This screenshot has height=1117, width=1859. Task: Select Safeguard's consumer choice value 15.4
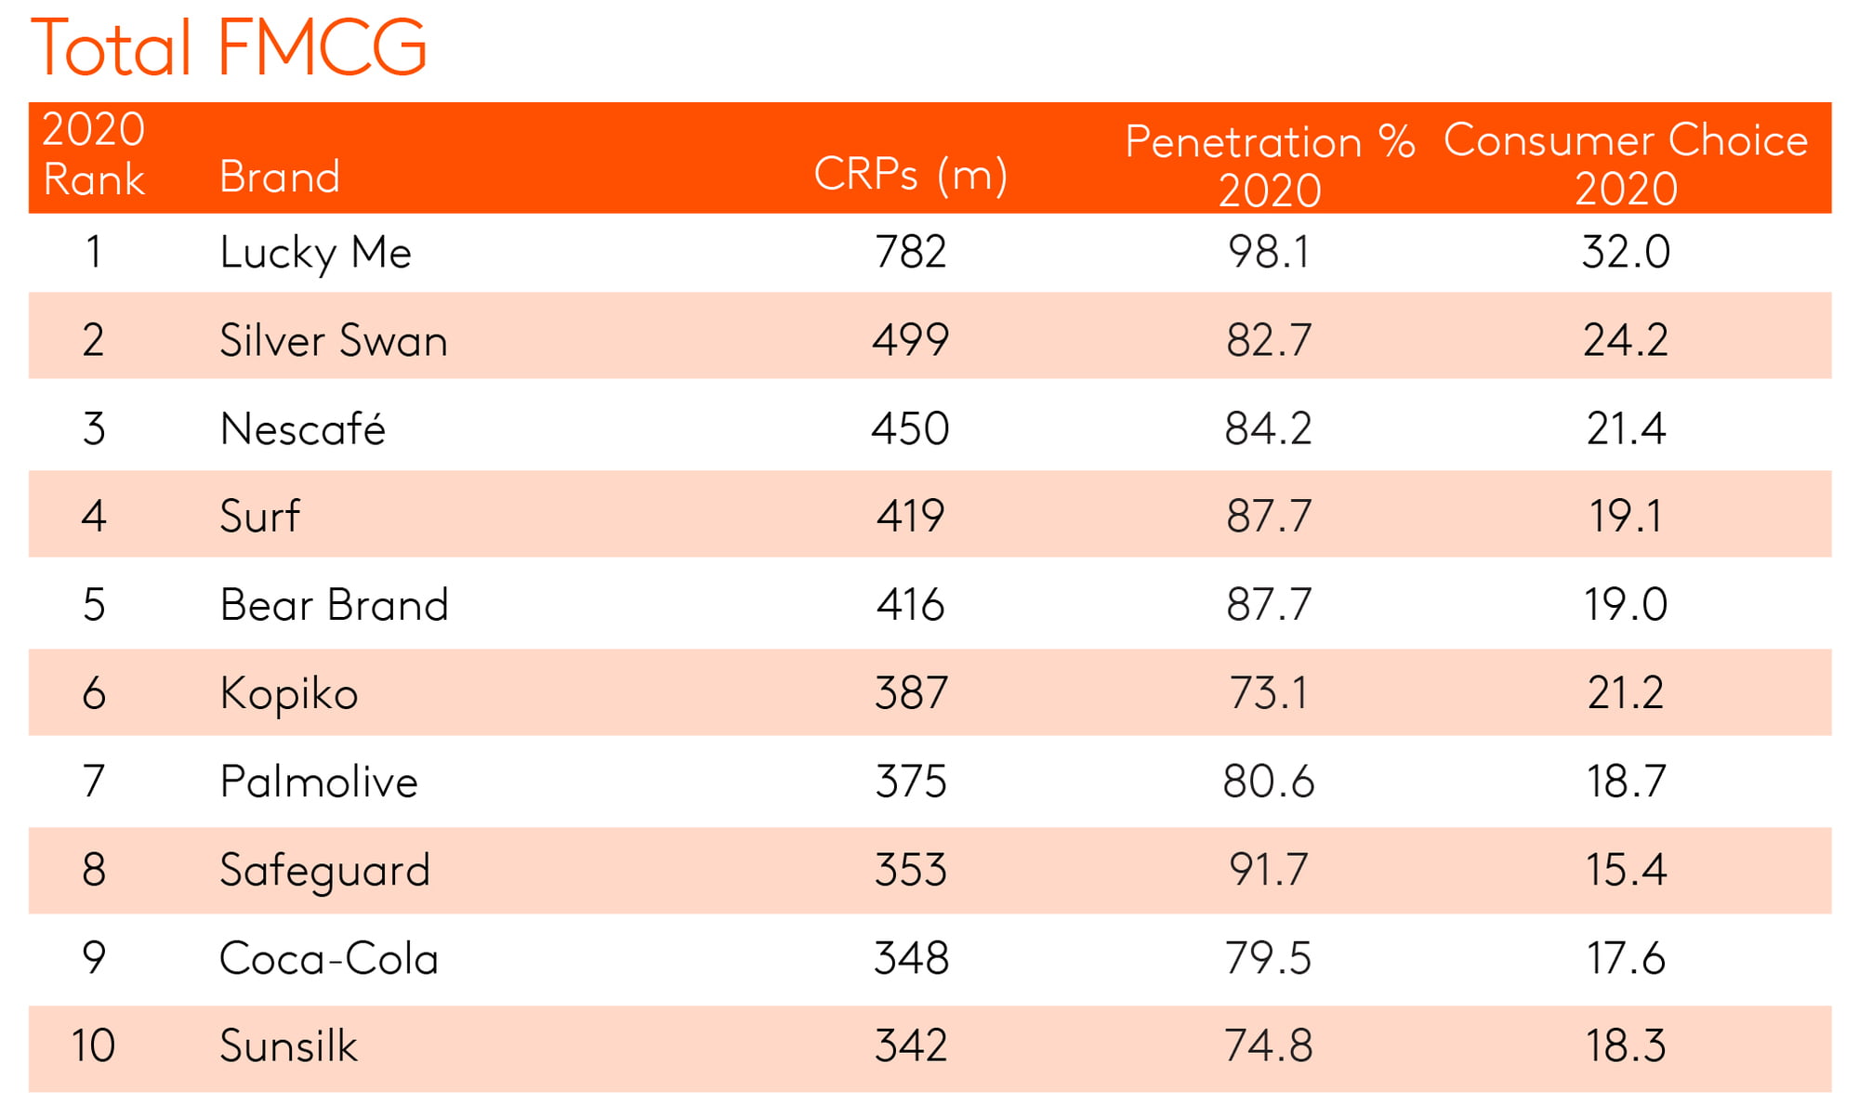click(1626, 870)
